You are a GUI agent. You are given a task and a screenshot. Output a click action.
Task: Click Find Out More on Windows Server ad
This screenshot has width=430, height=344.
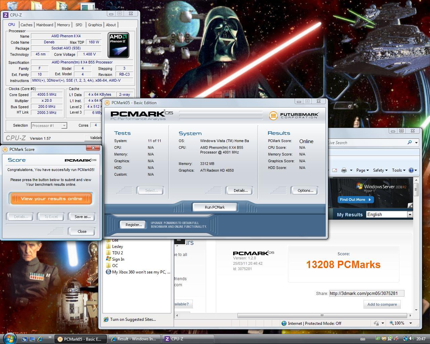(355, 200)
